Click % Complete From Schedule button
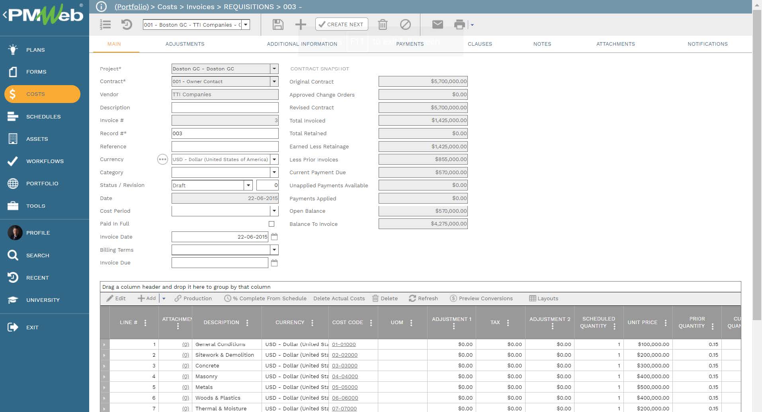The height and width of the screenshot is (412, 762). [265, 298]
